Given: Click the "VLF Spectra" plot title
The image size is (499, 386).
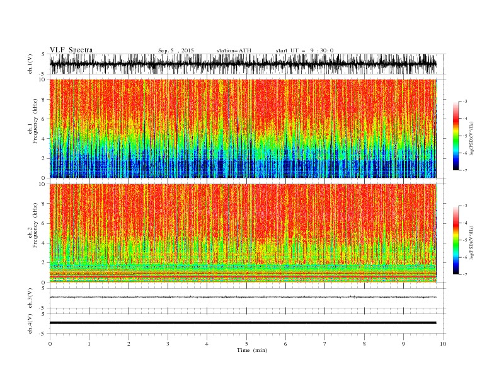Looking at the screenshot, I should click(x=71, y=50).
